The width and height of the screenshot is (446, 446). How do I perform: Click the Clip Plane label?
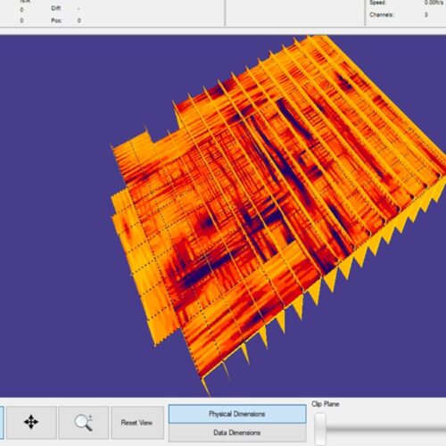pyautogui.click(x=326, y=404)
